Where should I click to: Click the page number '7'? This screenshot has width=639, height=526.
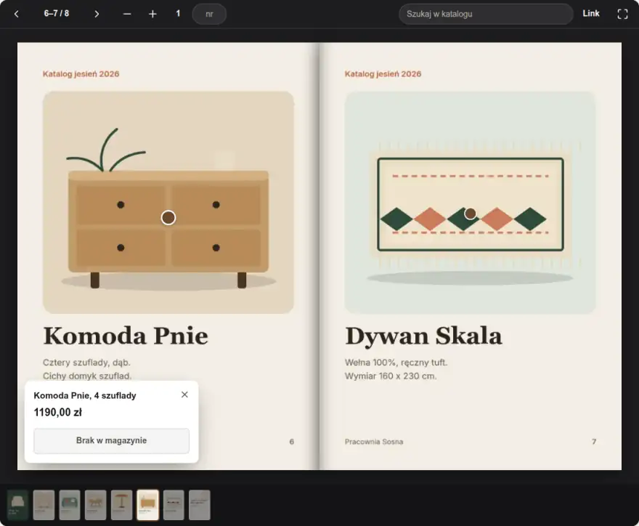[x=594, y=442]
